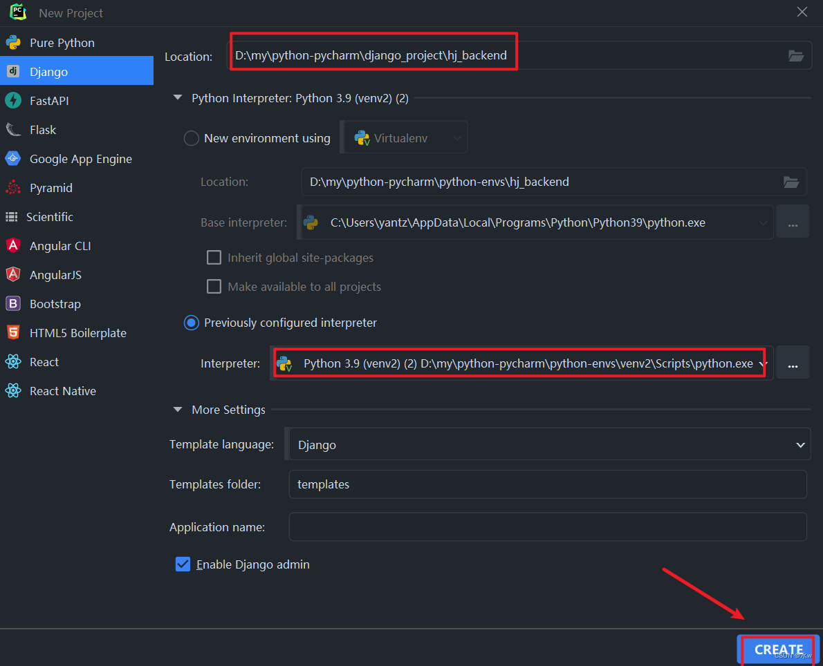Image resolution: width=823 pixels, height=666 pixels.
Task: Click the project Location path field
Action: pos(519,55)
